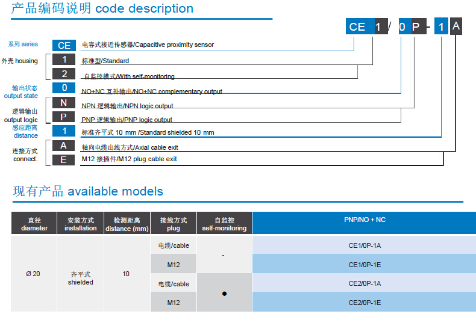Image resolution: width=476 pixels, height=314 pixels.
Task: Select the CE series box beside Capacitive proximity sensor
Action: click(x=64, y=45)
